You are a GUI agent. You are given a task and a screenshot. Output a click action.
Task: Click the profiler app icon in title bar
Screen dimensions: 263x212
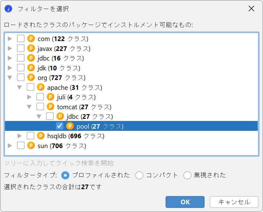pos(8,9)
